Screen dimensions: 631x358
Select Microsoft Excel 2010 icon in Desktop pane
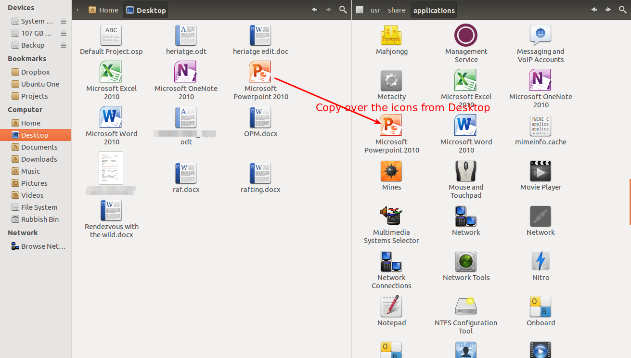pyautogui.click(x=111, y=72)
